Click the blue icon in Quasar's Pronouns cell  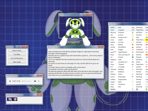pos(137,89)
